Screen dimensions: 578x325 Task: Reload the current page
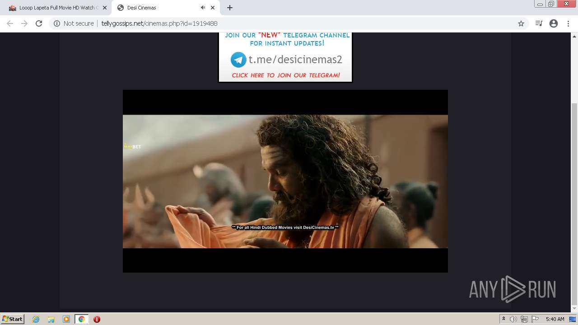(39, 23)
